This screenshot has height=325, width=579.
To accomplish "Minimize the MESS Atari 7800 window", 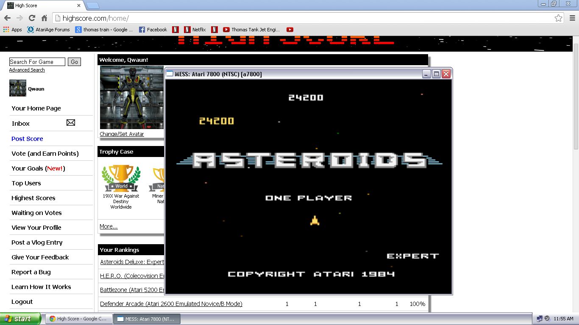I will click(426, 74).
